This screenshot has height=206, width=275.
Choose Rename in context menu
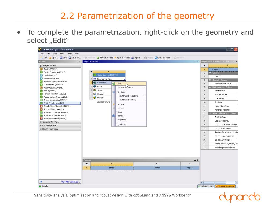coord(129,116)
